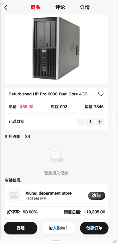Screen dimensions: 118x244
Task: Switch to the 商品 tab
Action: pyautogui.click(x=35, y=7)
